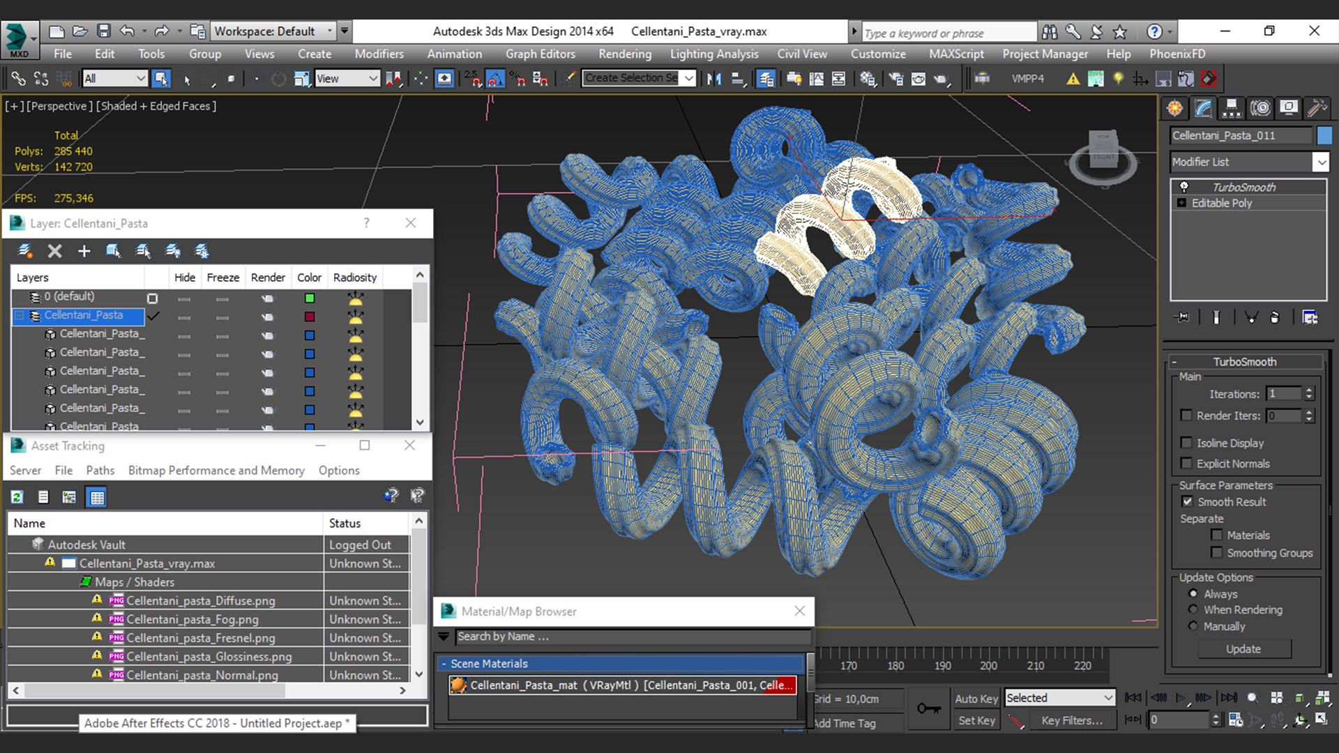Viewport: 1339px width, 753px height.
Task: Check Separate by Materials checkbox
Action: pos(1217,535)
